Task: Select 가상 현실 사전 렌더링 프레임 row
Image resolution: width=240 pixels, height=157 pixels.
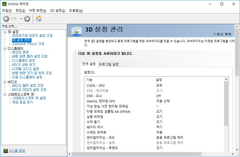Action: tap(154, 106)
